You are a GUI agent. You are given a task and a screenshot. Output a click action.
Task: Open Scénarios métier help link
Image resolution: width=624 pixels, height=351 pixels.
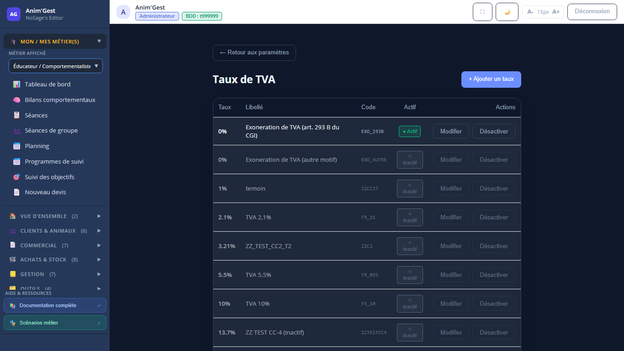[55, 323]
